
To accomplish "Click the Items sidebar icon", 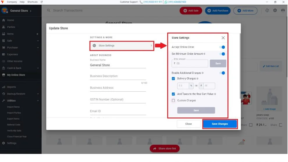I will point(3,34).
